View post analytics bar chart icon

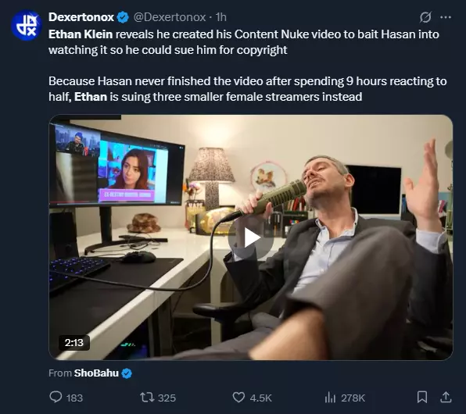click(330, 398)
